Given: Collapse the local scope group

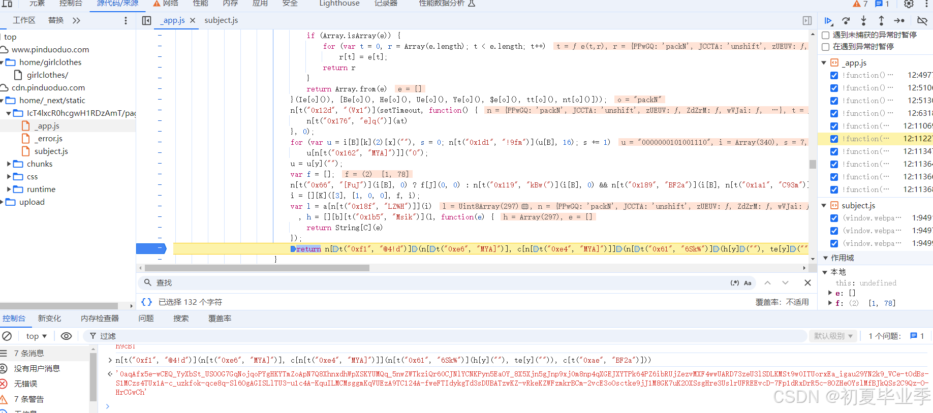Looking at the screenshot, I should pos(825,272).
